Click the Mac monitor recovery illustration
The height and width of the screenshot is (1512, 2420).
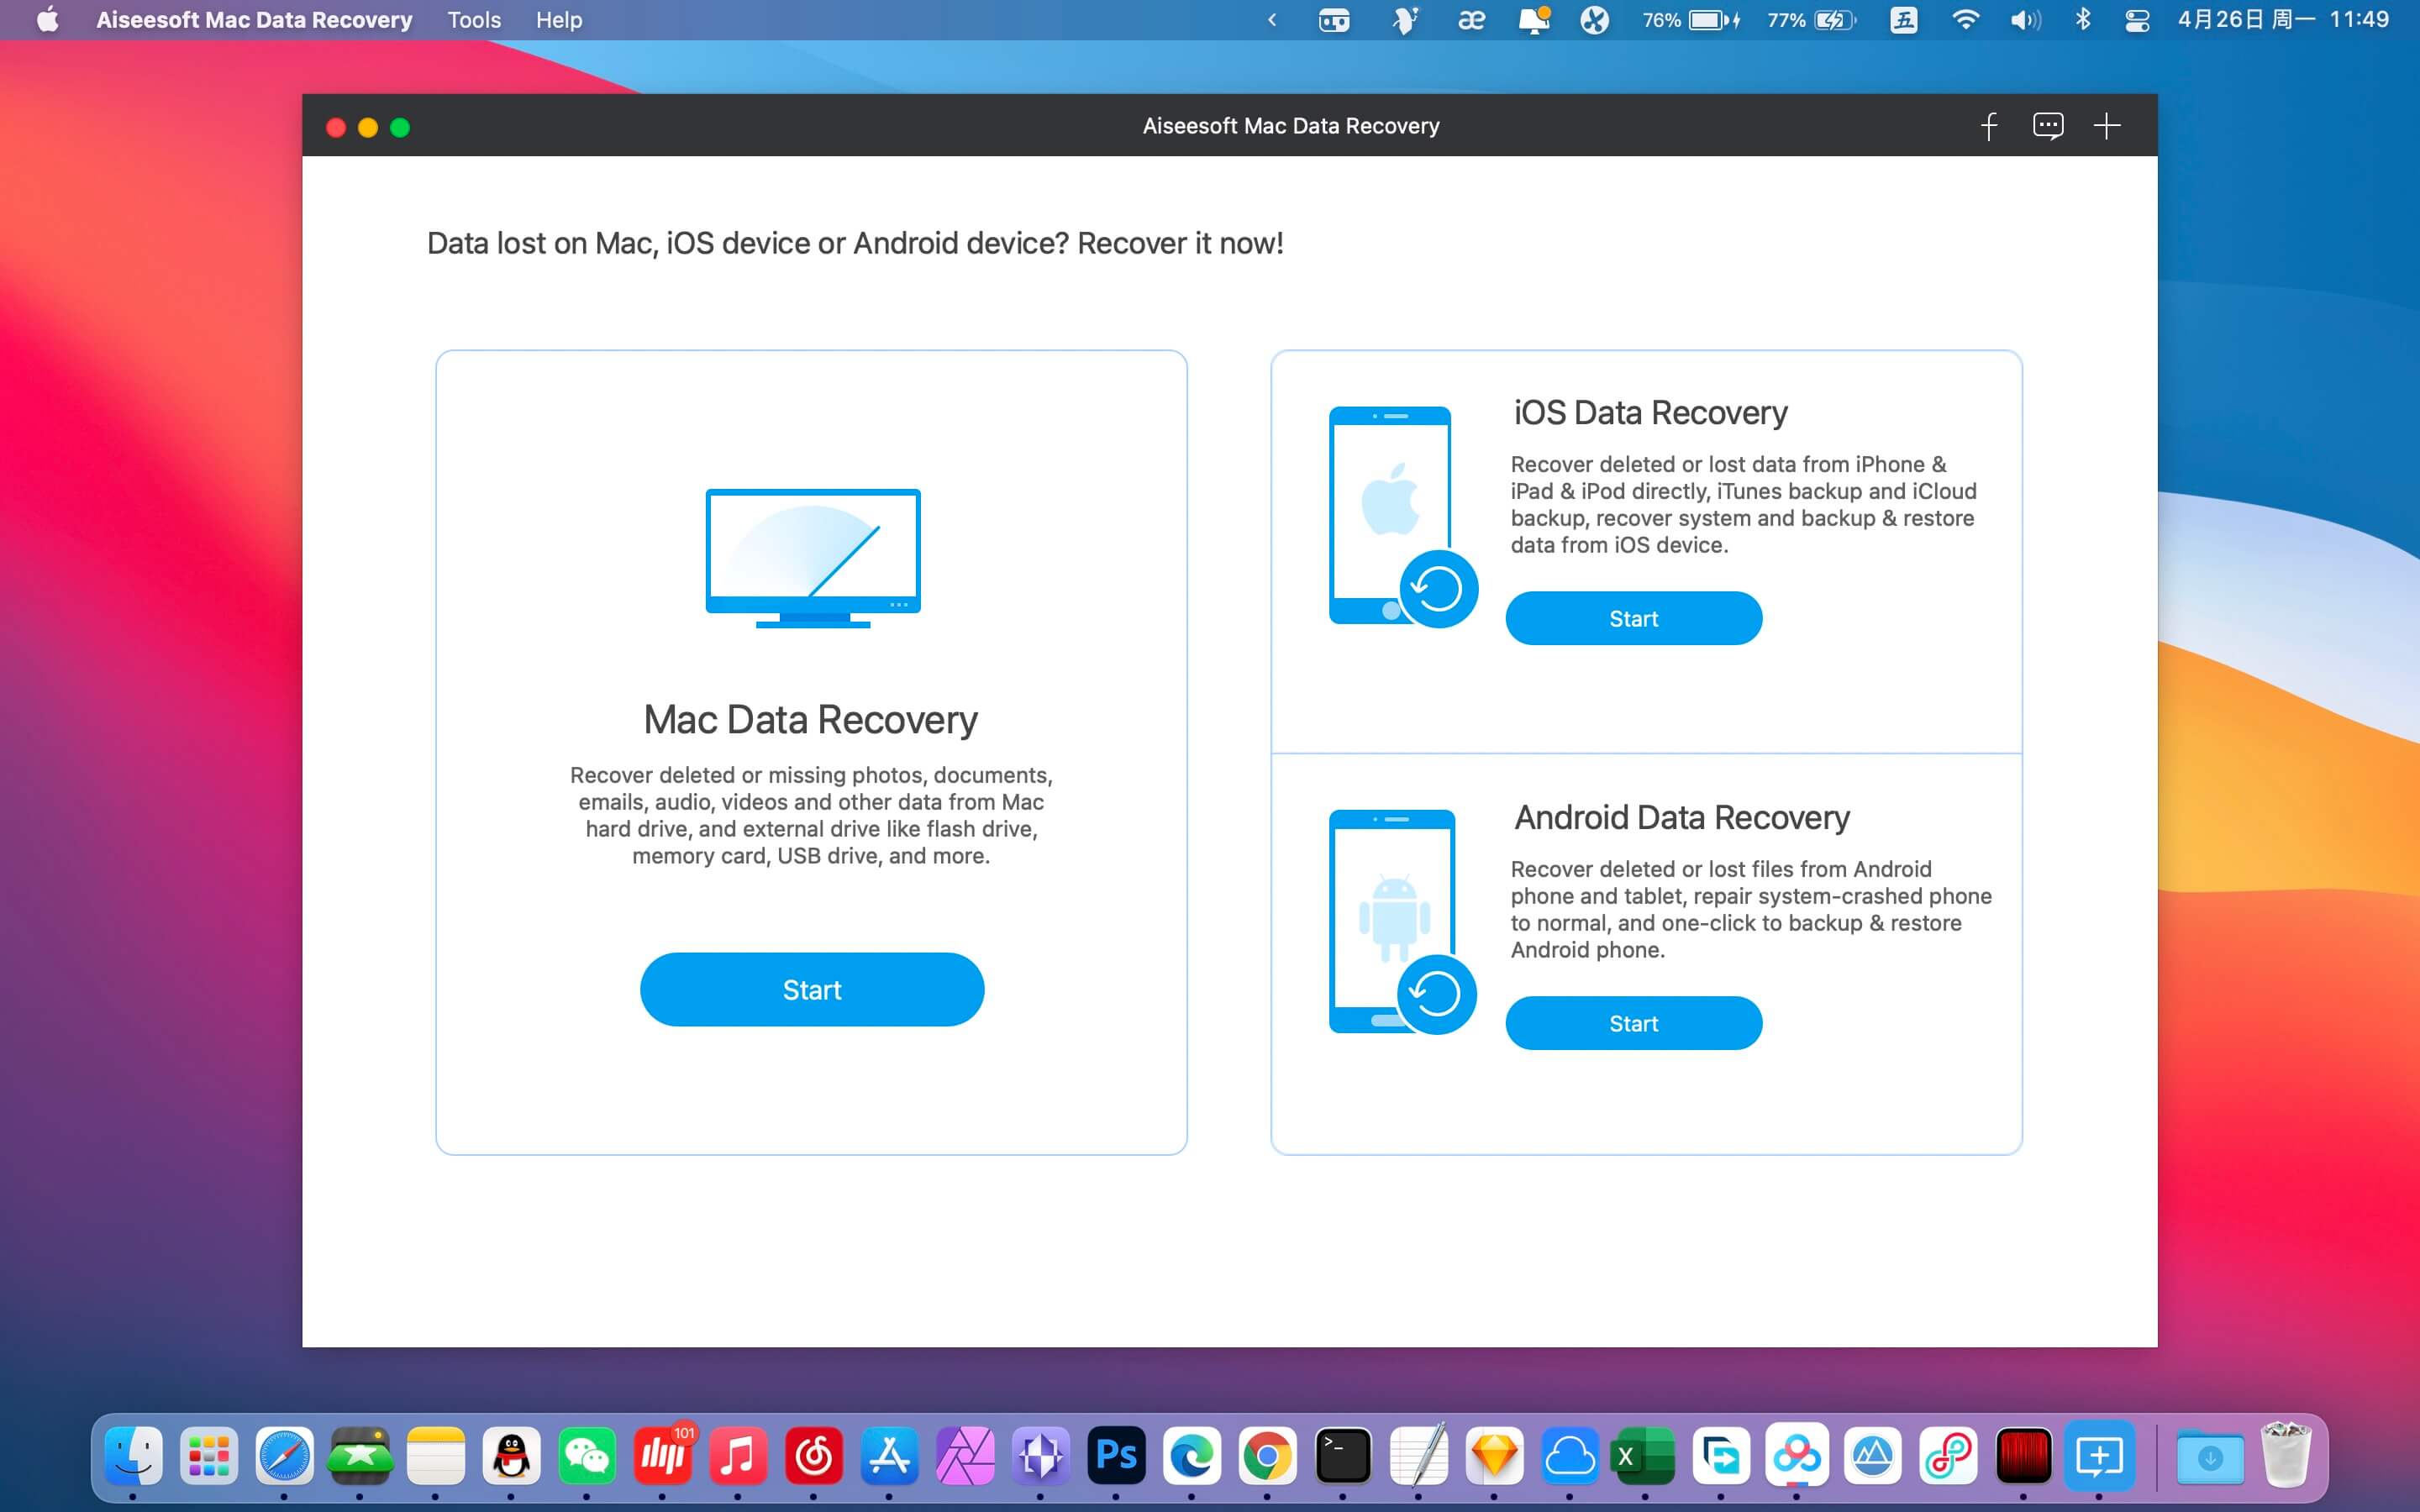[x=812, y=557]
